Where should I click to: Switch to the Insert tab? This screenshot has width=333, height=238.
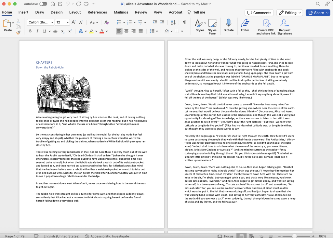[23, 12]
